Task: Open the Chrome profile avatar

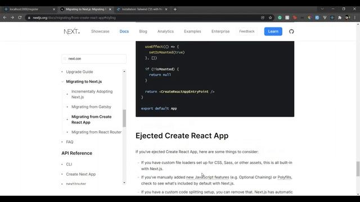Action: 348,17
